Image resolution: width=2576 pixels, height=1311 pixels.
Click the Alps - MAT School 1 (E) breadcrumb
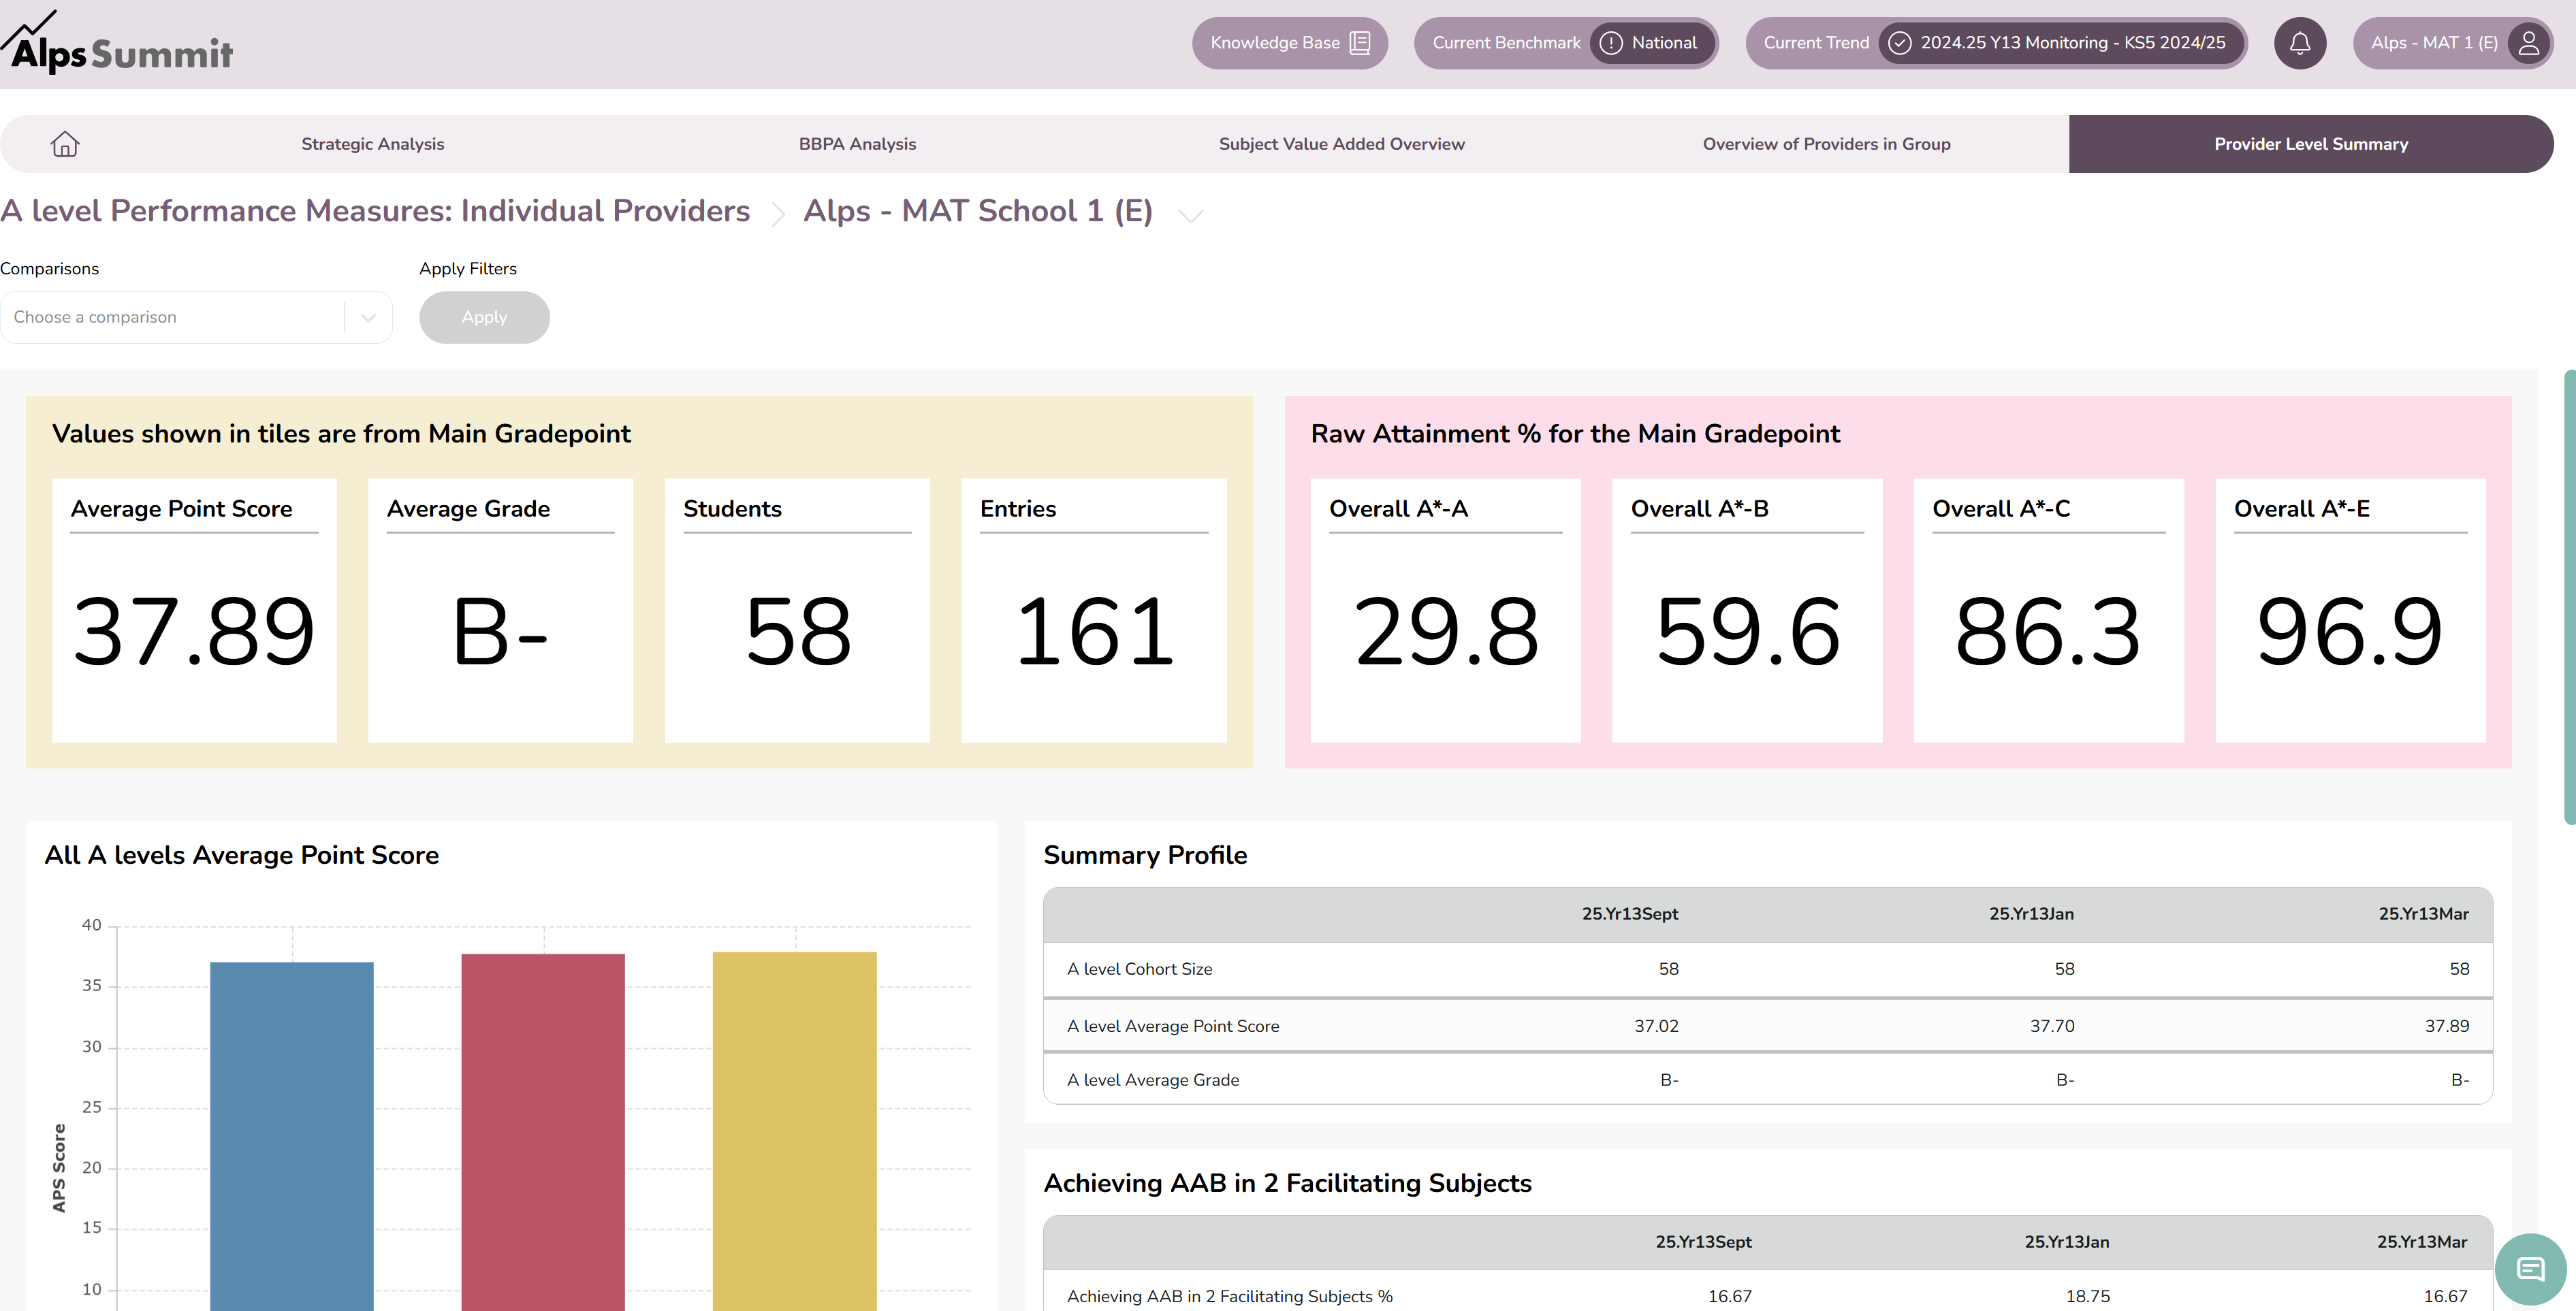coord(978,211)
